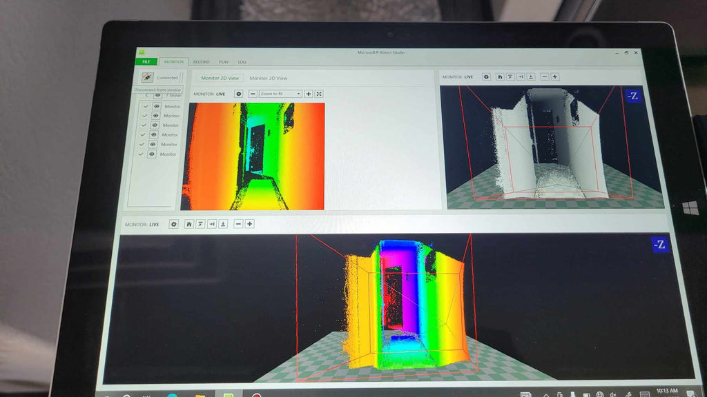707x397 pixels.
Task: Click the Kinect connect/disconnect plug icon
Action: click(148, 77)
